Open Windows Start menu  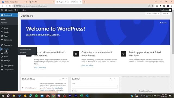pyautogui.click(x=2, y=96)
